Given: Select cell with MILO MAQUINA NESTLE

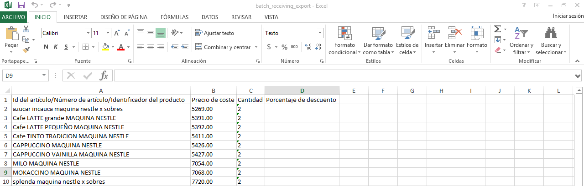Looking at the screenshot, I should tap(101, 163).
